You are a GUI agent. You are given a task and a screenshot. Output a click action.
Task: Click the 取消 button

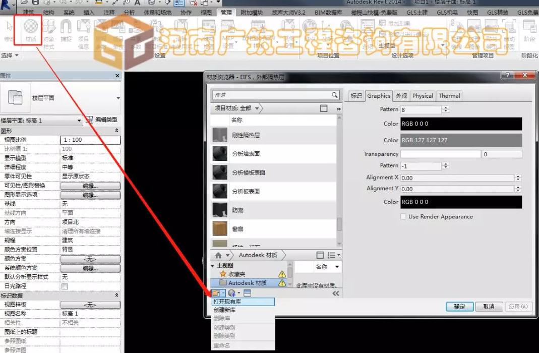489,307
